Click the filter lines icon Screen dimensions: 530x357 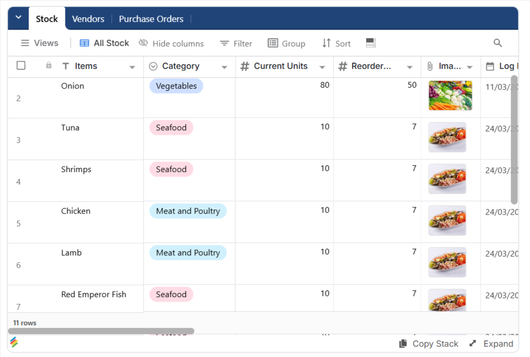click(x=224, y=43)
